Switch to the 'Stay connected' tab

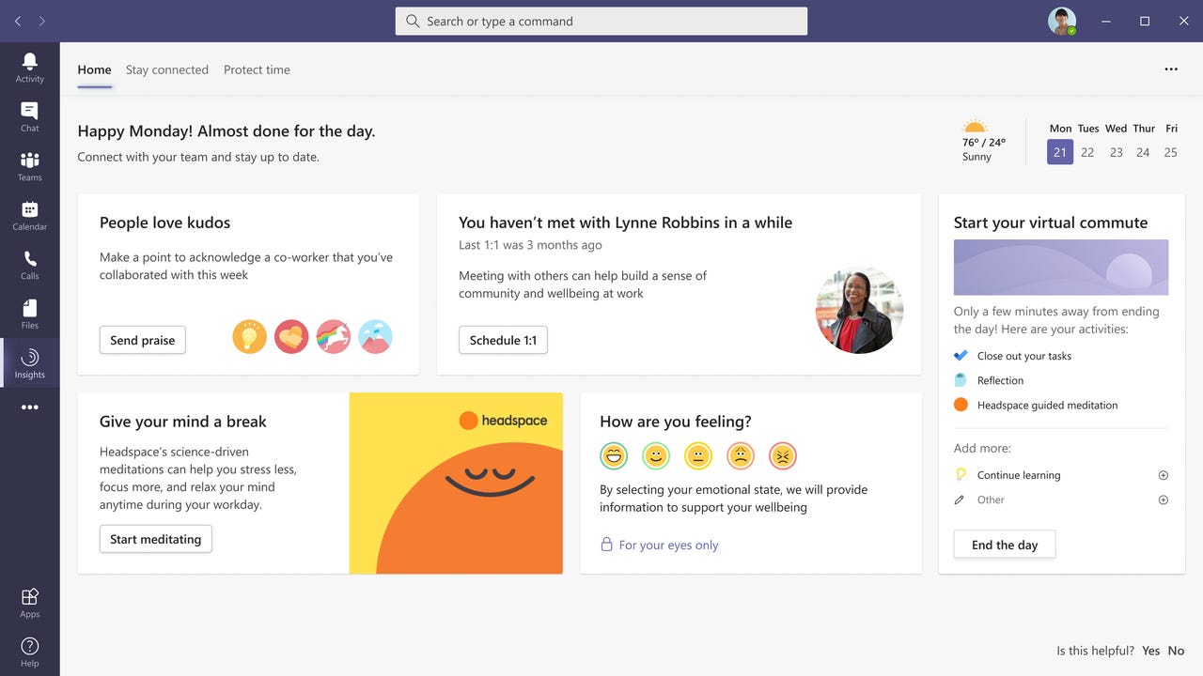click(x=167, y=69)
